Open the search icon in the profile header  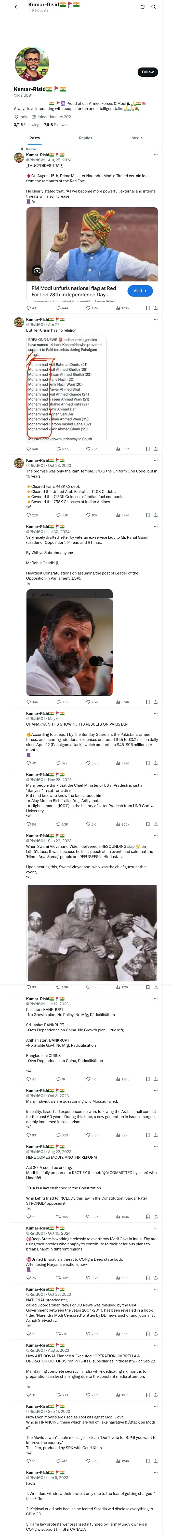[153, 7]
